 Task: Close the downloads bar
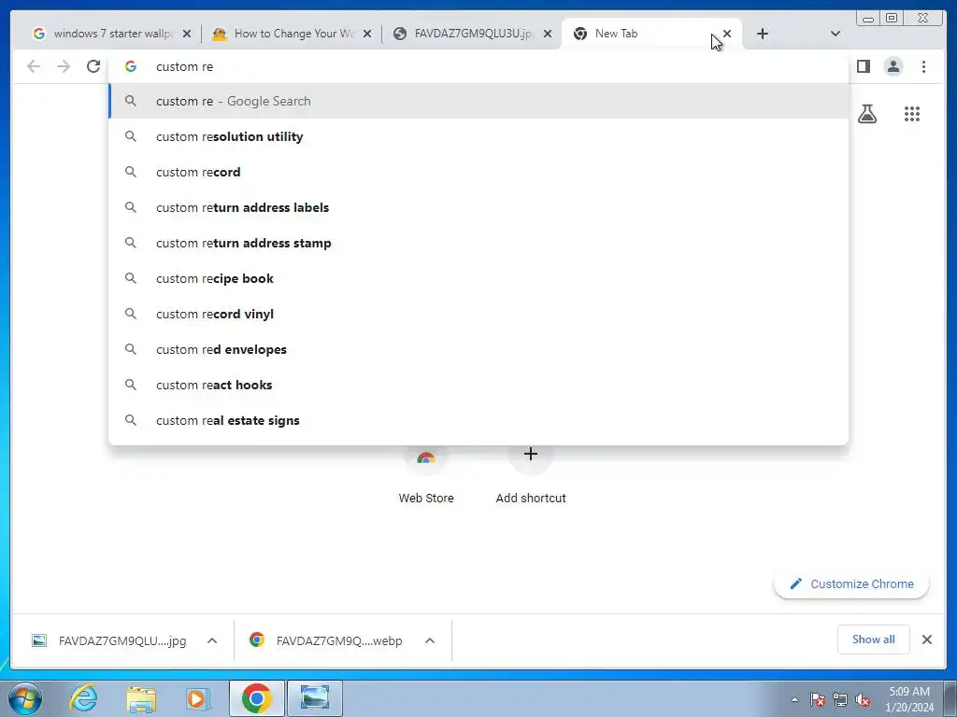coord(927,640)
